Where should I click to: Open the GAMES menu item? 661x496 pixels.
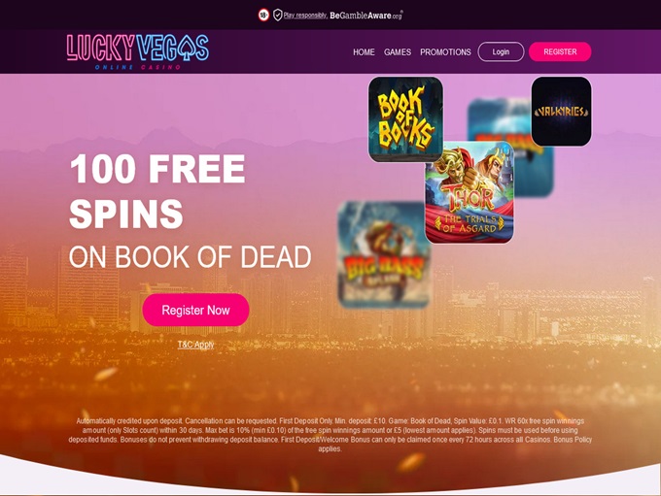(x=398, y=52)
